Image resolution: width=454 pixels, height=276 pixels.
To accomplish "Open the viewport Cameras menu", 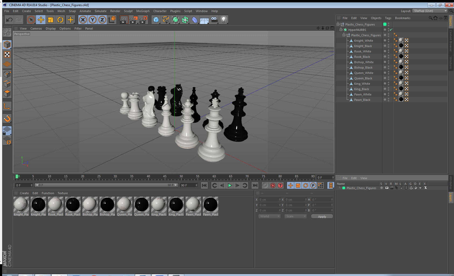I will 36,29.
